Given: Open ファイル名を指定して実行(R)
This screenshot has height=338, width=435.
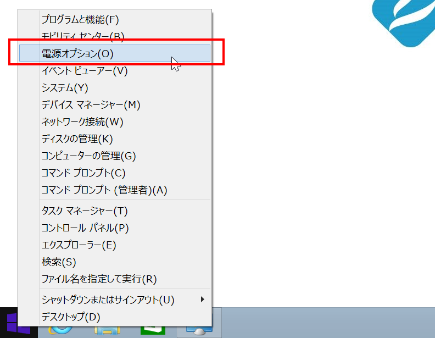Looking at the screenshot, I should coord(115,279).
